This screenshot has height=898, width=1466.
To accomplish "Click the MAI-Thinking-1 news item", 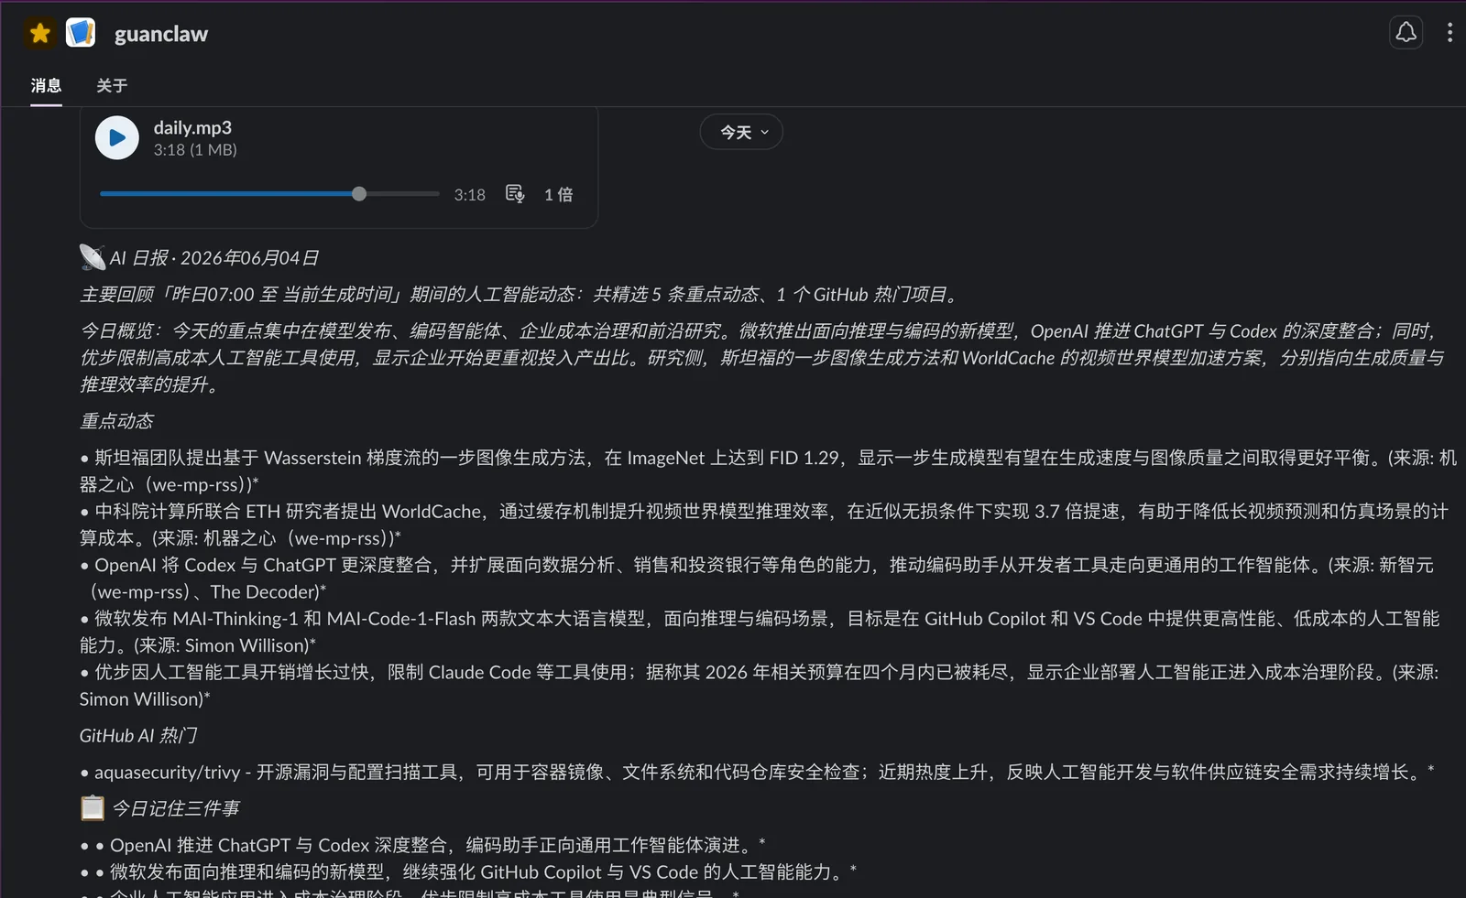I will pyautogui.click(x=760, y=632).
